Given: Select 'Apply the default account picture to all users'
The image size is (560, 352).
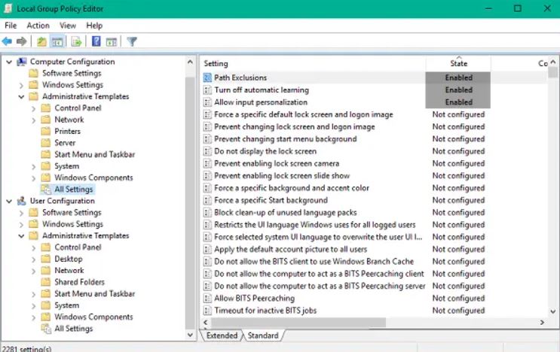Looking at the screenshot, I should coord(290,250).
